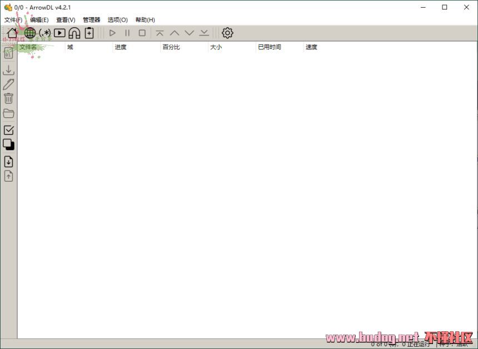Click the import file down-arrow sidebar icon
This screenshot has height=349, width=478.
(8, 162)
